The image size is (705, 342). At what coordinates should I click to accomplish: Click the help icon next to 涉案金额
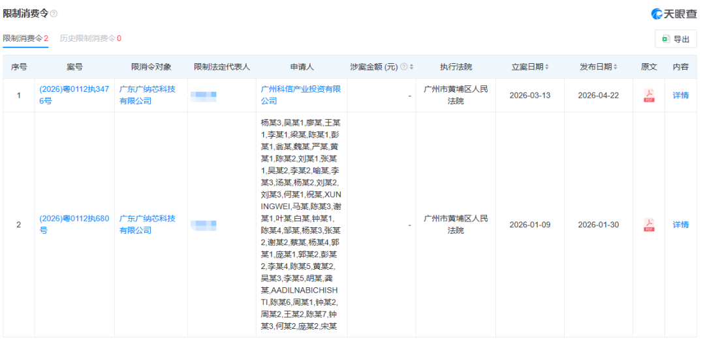pyautogui.click(x=404, y=67)
